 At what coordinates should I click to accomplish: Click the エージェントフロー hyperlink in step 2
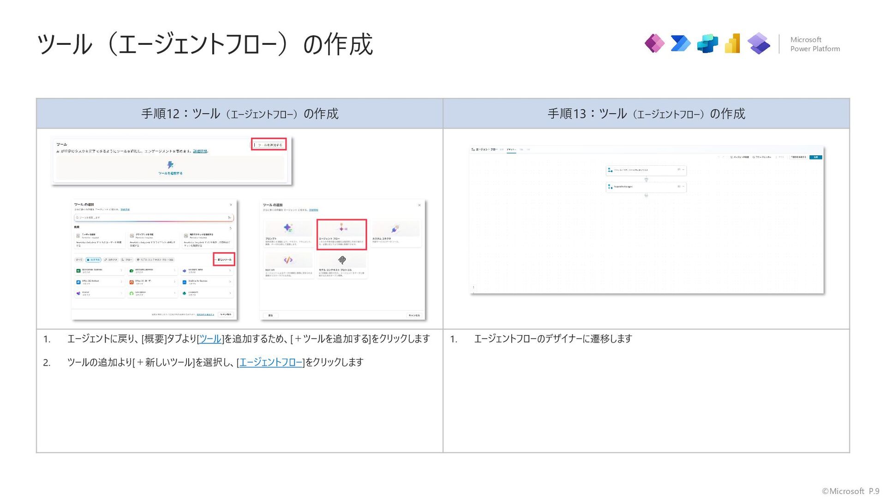click(x=270, y=362)
